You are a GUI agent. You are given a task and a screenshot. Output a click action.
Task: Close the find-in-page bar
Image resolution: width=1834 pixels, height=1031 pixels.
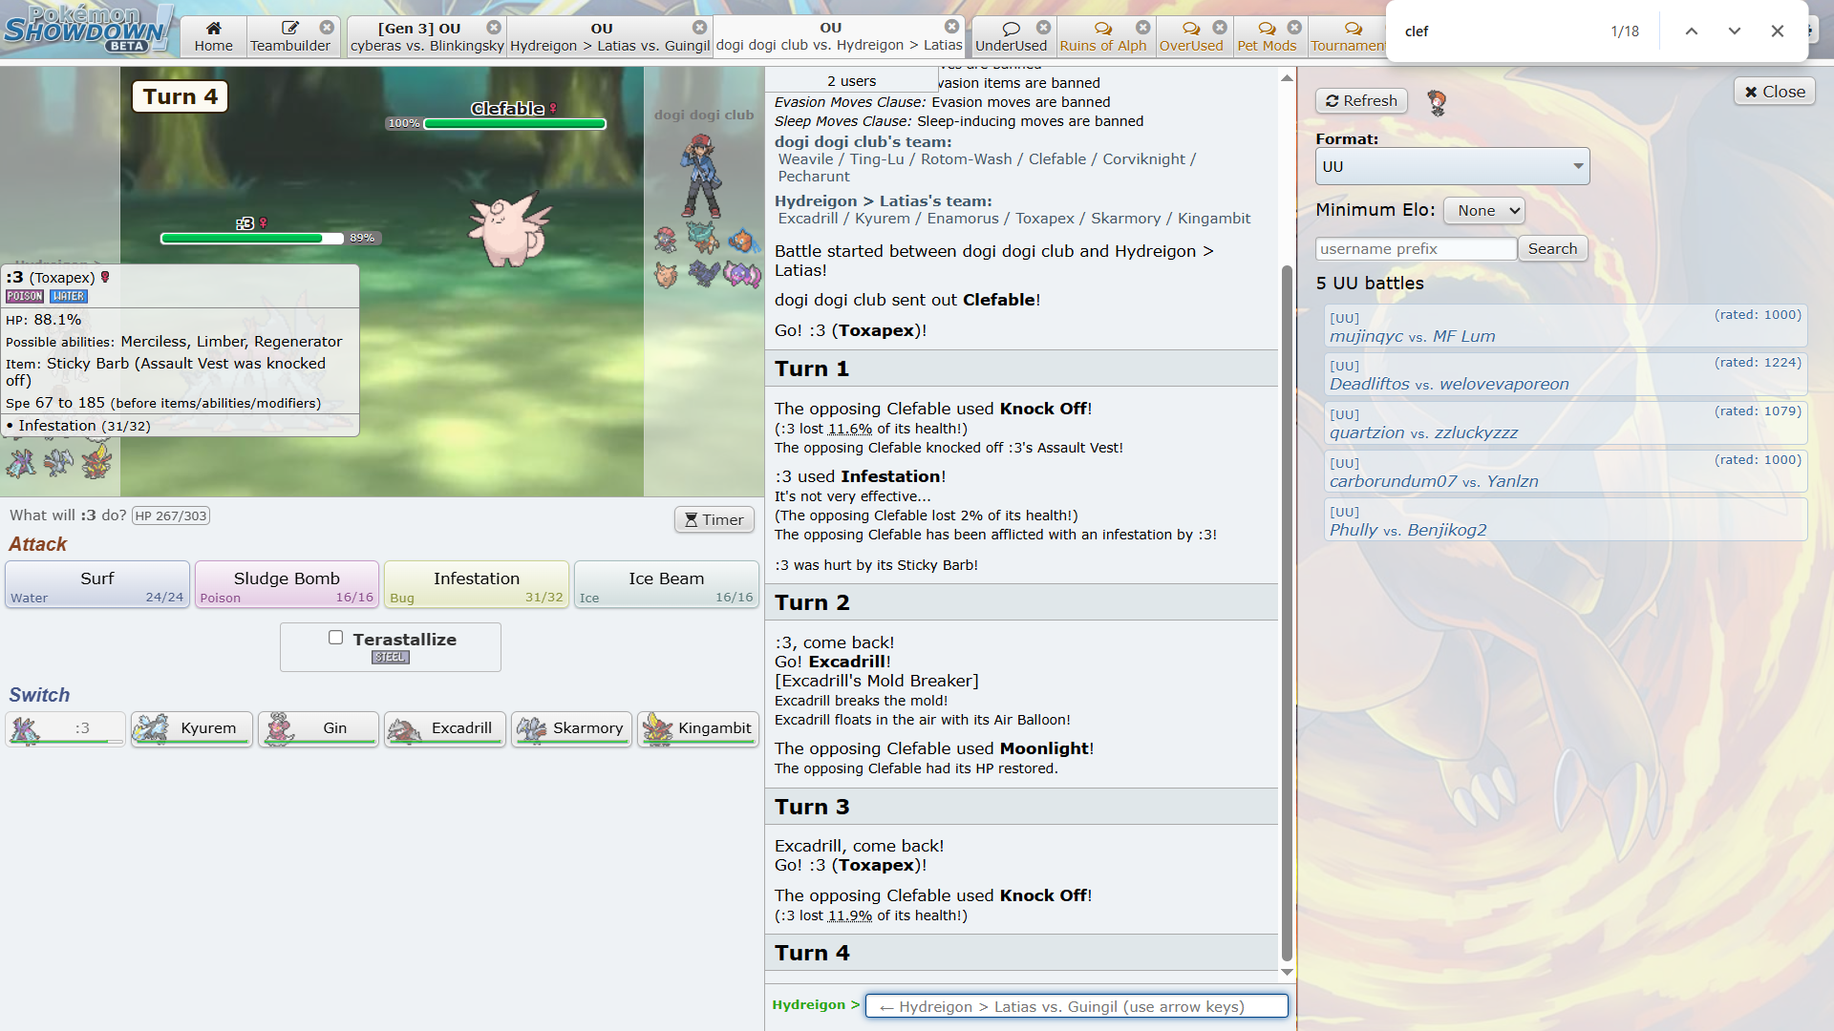pyautogui.click(x=1778, y=32)
